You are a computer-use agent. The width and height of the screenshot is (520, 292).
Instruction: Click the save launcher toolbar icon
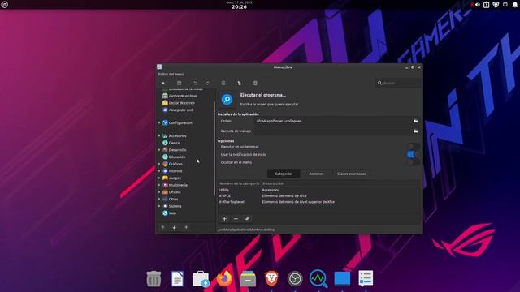coord(179,83)
